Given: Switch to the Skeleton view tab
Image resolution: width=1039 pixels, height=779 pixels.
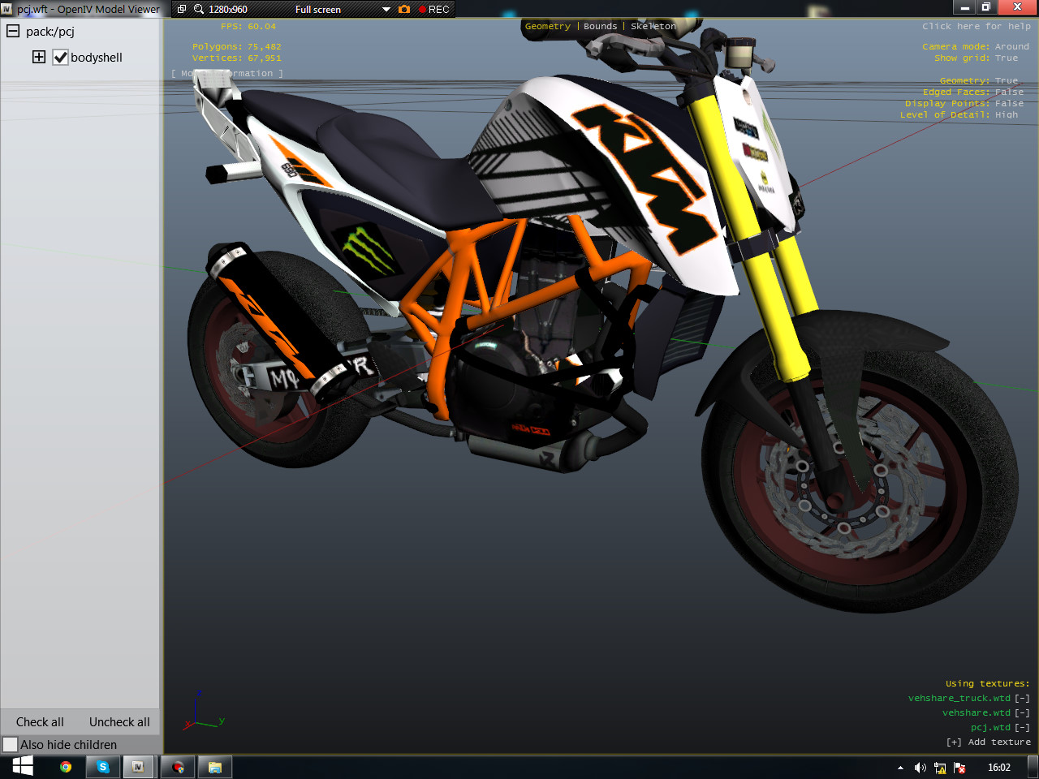Looking at the screenshot, I should (x=653, y=27).
